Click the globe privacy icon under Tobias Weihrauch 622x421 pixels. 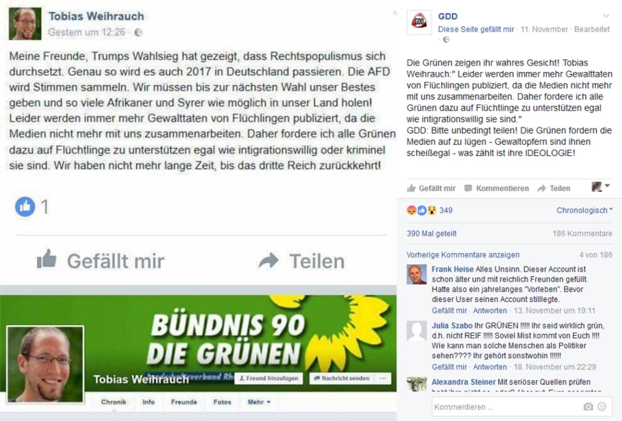coord(138,33)
